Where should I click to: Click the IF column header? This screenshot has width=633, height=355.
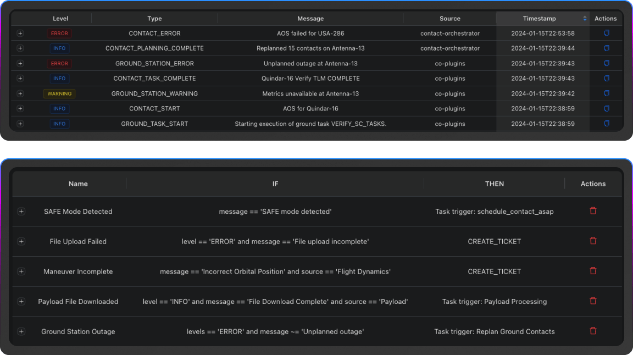pos(275,184)
